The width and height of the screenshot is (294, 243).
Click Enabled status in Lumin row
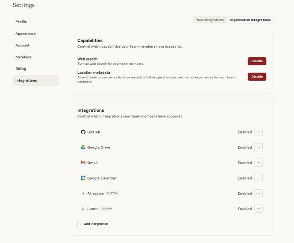[244, 209]
